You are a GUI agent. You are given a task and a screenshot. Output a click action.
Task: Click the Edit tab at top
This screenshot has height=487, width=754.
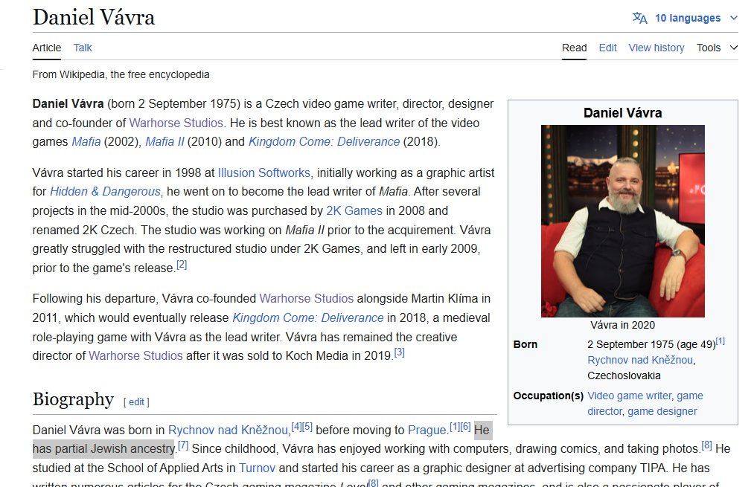607,48
